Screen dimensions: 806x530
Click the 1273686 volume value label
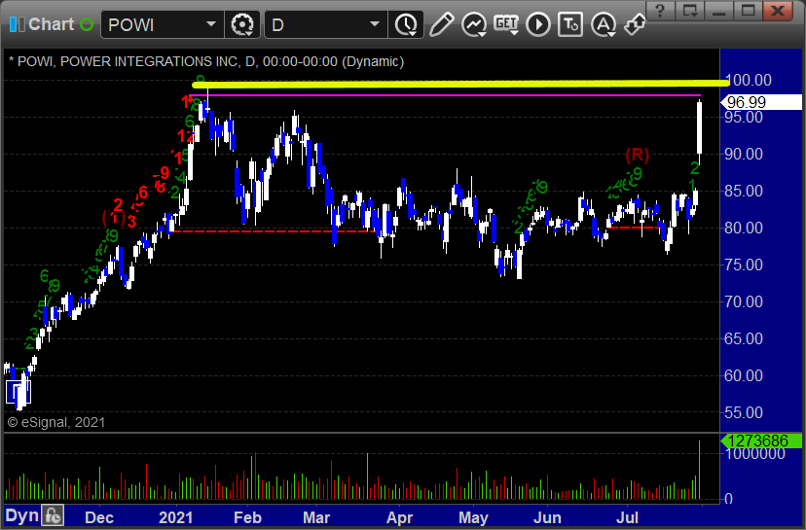pos(761,441)
